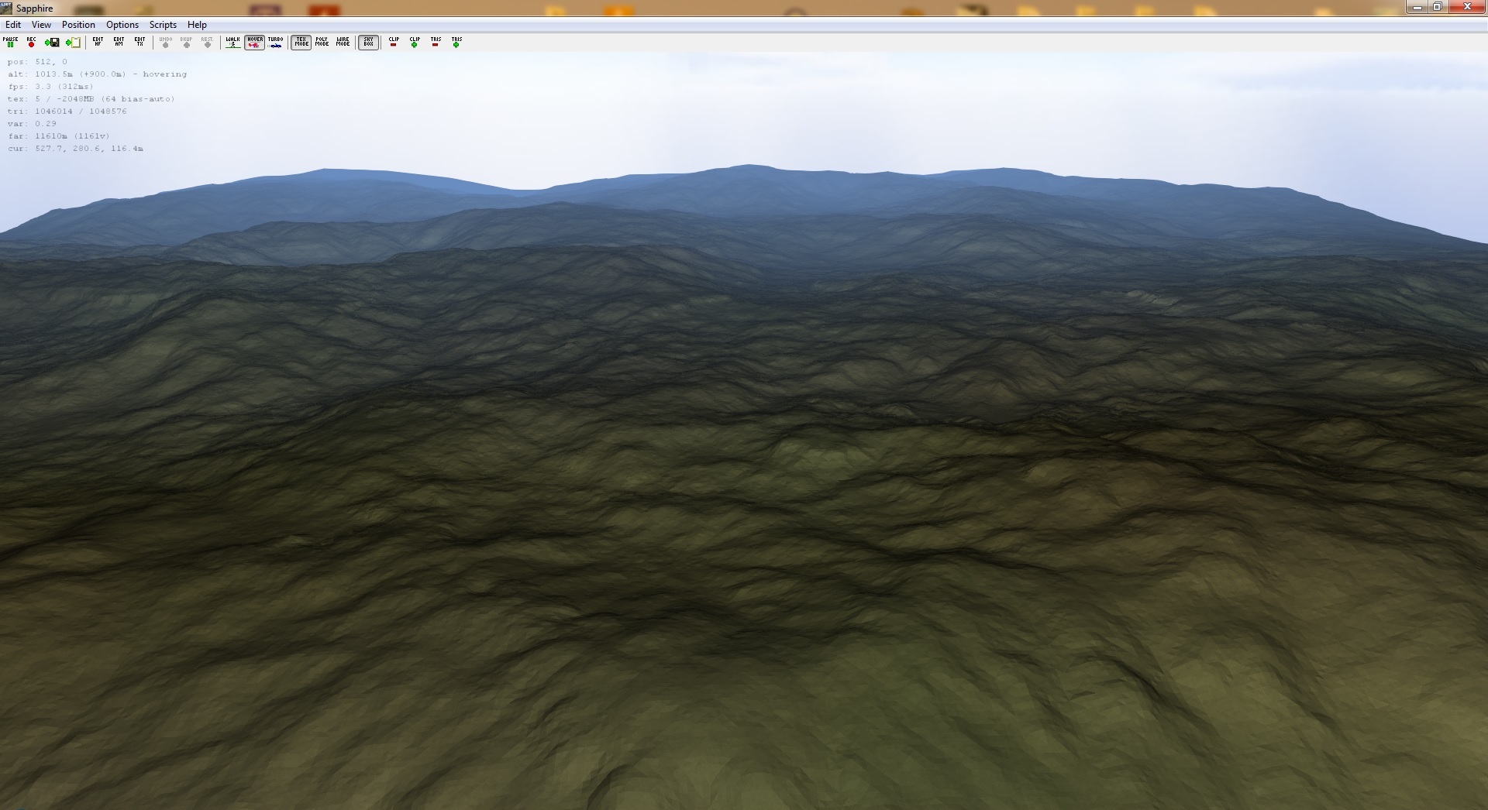Image resolution: width=1488 pixels, height=810 pixels.
Task: Toggle the SKY BOX display
Action: coord(368,42)
